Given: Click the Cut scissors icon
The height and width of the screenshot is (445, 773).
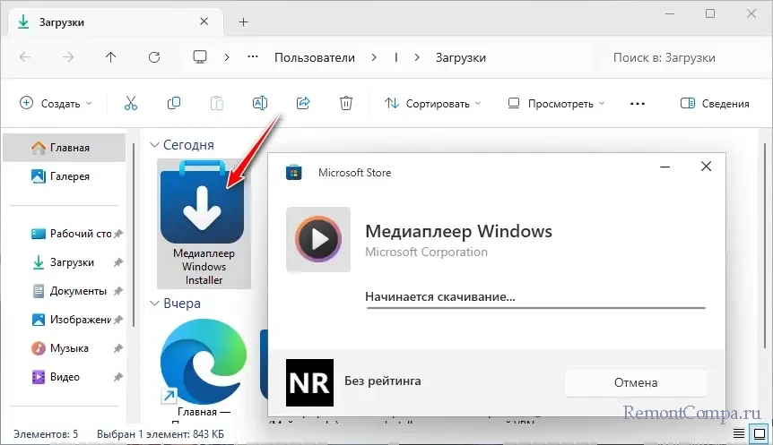Looking at the screenshot, I should (131, 103).
